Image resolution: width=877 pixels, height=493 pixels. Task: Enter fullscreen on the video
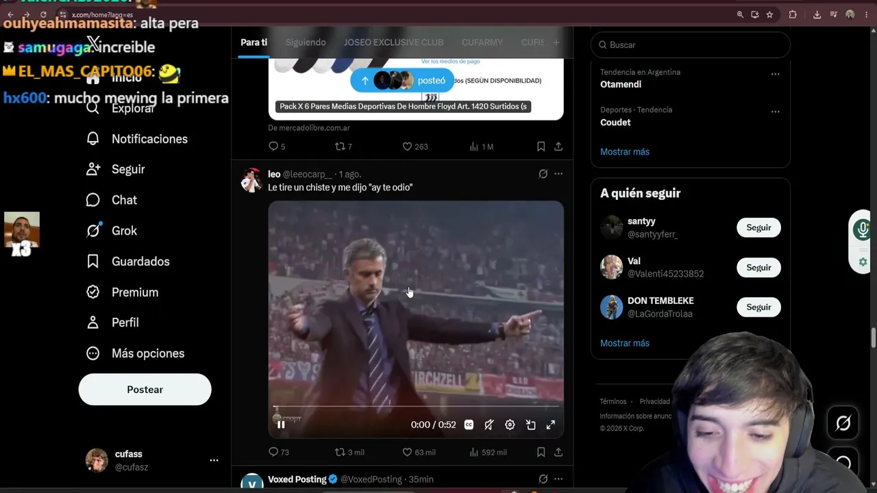click(x=550, y=425)
